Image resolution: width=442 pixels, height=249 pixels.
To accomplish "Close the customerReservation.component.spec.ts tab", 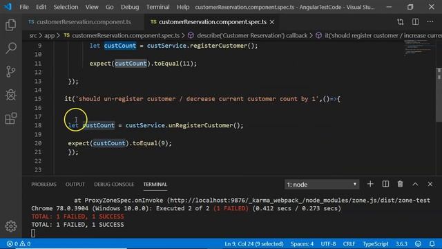I will [272, 22].
